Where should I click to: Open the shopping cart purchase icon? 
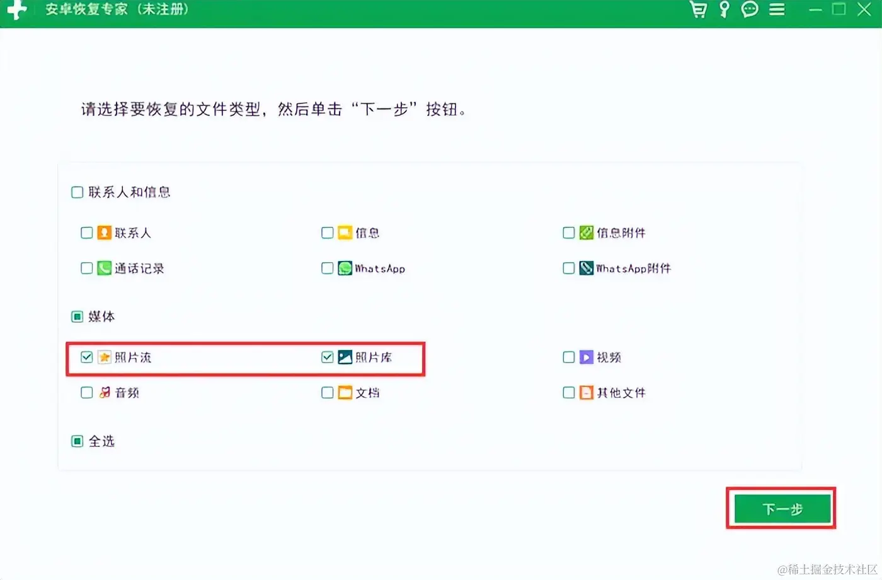point(698,9)
